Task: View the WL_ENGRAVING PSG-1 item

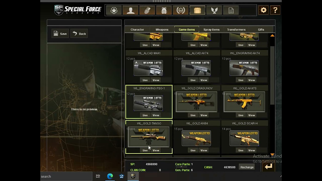Action: [x=156, y=115]
